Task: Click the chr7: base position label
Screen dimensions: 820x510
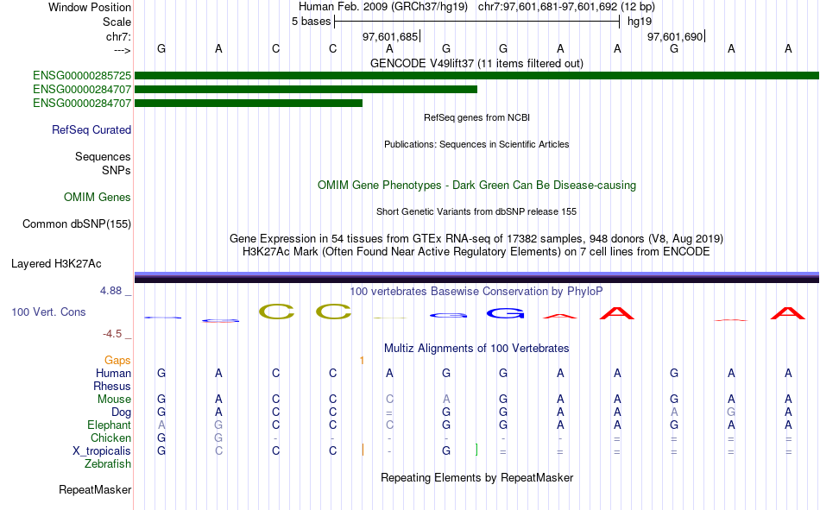Action: [x=118, y=36]
